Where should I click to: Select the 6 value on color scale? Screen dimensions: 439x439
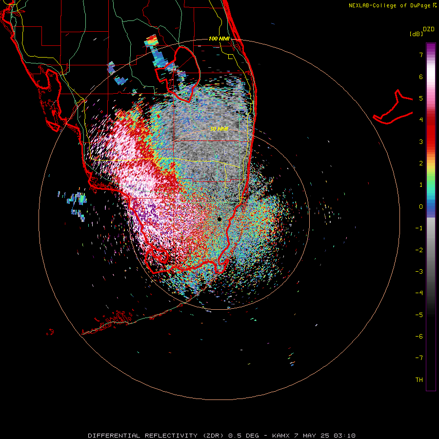tap(421, 77)
